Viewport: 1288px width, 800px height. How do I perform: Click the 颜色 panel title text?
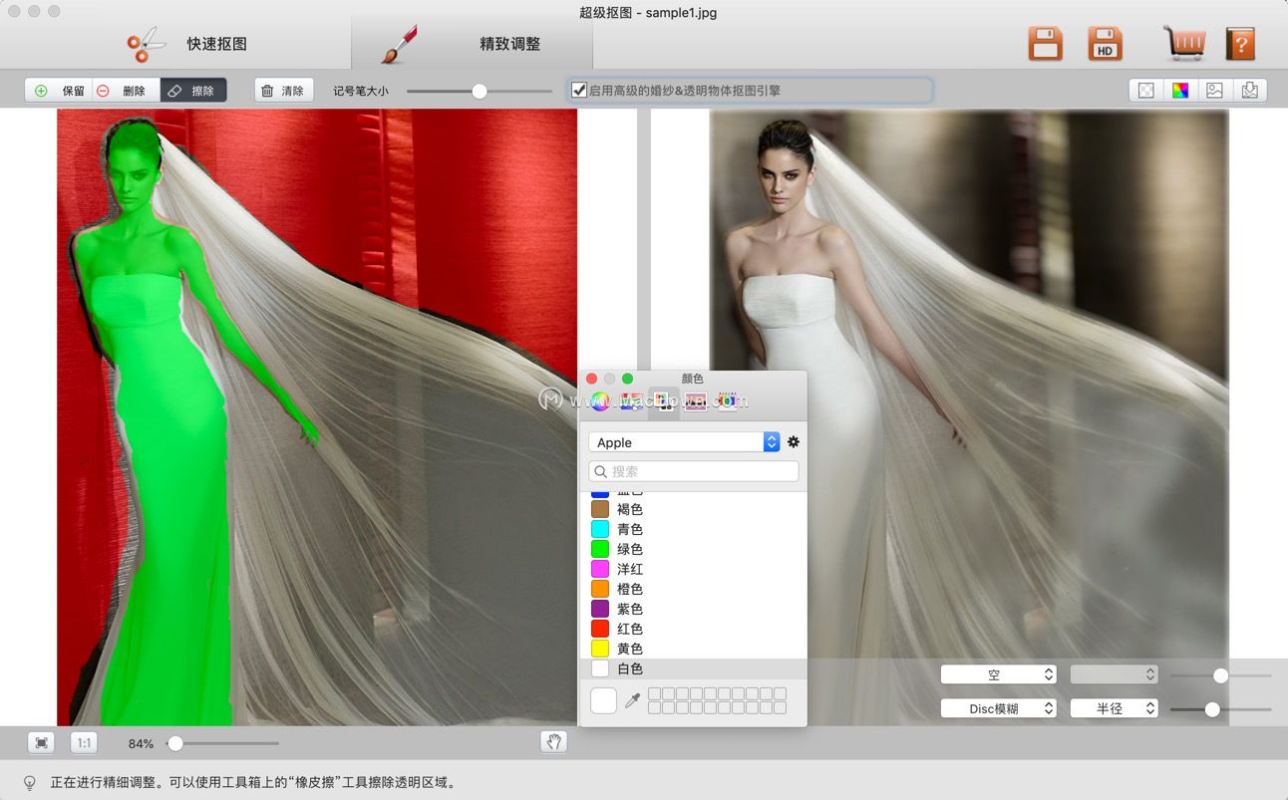tap(692, 379)
